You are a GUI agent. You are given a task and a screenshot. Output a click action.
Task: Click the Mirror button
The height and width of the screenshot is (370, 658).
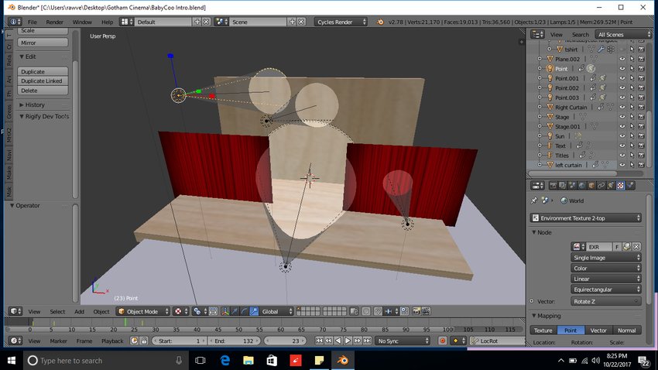(x=43, y=43)
